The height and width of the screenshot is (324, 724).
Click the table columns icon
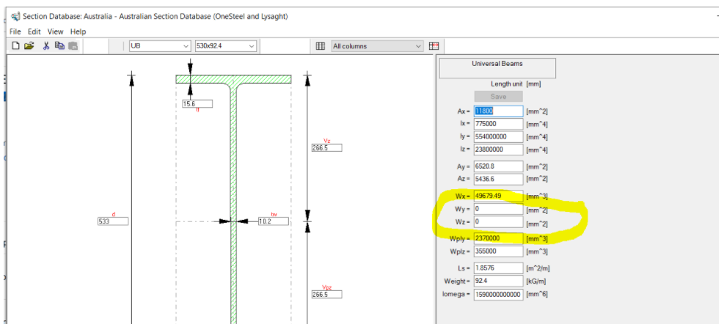pyautogui.click(x=320, y=46)
